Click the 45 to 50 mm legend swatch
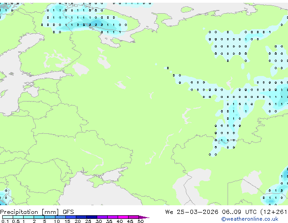288x223 pixels. (134, 217)
